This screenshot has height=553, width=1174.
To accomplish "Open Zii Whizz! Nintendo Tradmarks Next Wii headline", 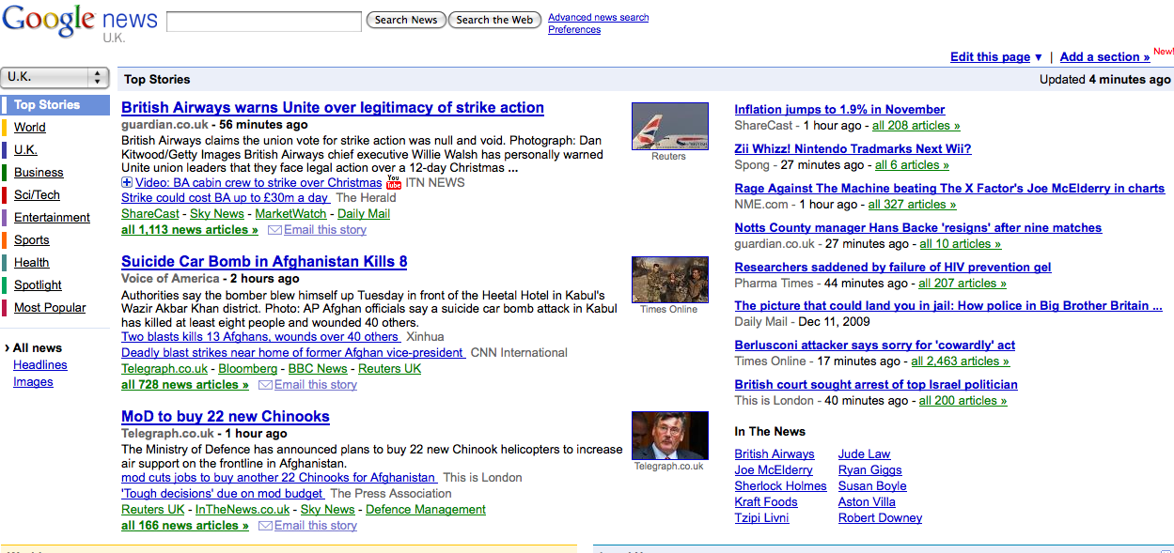I will (853, 149).
